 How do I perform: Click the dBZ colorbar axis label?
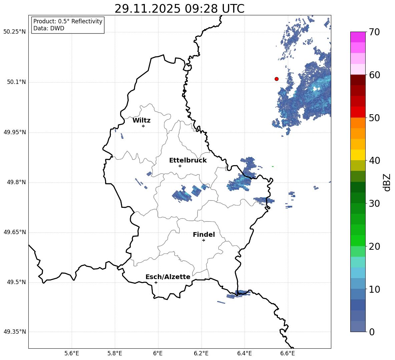(x=387, y=182)
